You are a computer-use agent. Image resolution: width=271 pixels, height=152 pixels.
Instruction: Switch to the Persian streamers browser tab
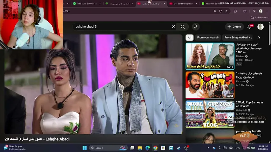pyautogui.click(x=119, y=3)
